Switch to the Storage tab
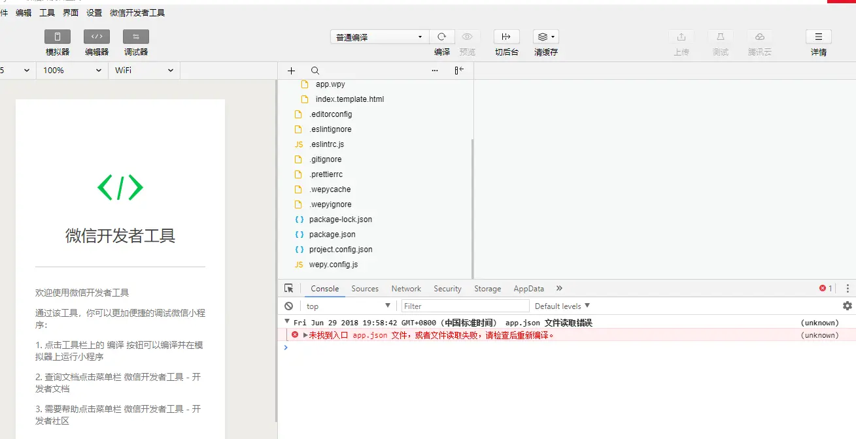This screenshot has height=439, width=856. (x=488, y=289)
